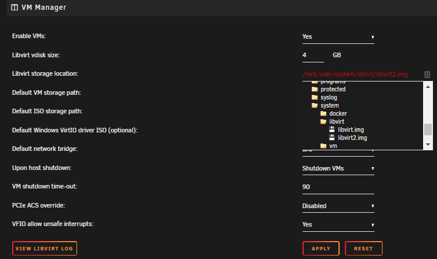Select the syslog folder in tree
This screenshot has height=259, width=437.
tap(329, 97)
